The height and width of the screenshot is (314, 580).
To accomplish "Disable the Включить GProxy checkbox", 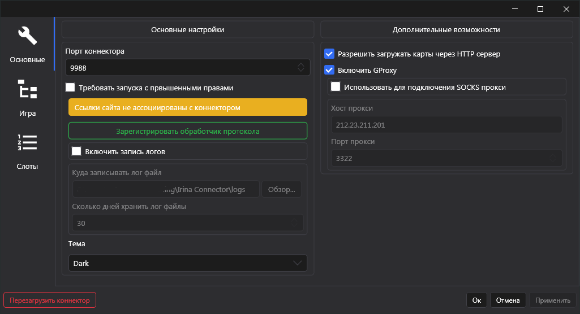I will click(329, 71).
